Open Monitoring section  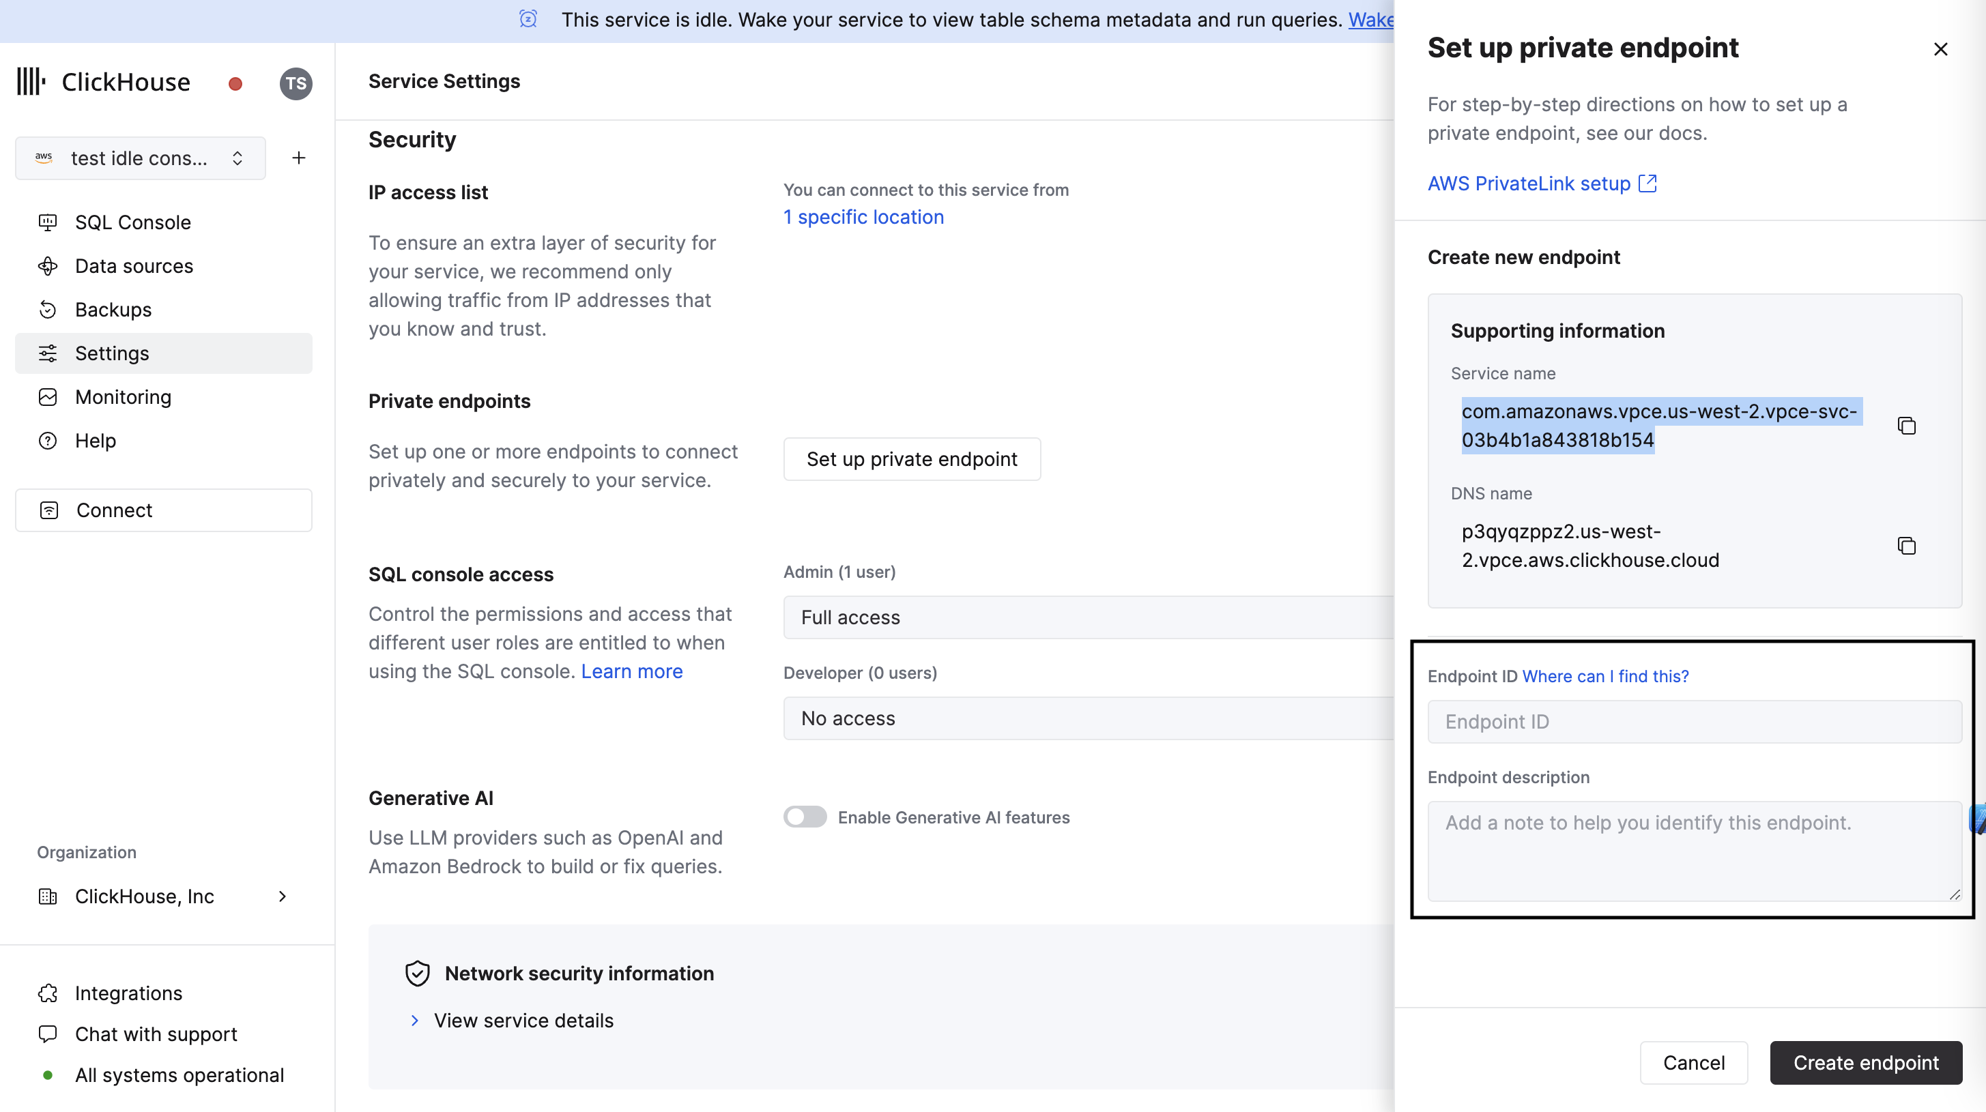pyautogui.click(x=123, y=396)
